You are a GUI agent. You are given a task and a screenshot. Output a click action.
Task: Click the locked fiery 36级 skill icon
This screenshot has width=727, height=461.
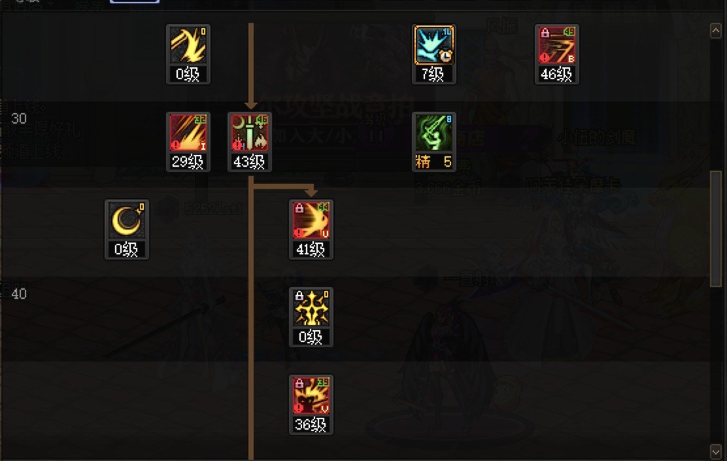coord(311,405)
